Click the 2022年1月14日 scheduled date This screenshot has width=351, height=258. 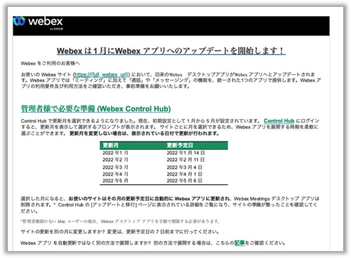tap(186, 153)
